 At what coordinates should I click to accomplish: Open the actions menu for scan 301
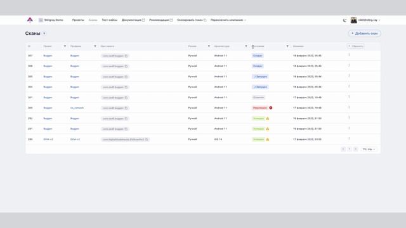tap(349, 97)
